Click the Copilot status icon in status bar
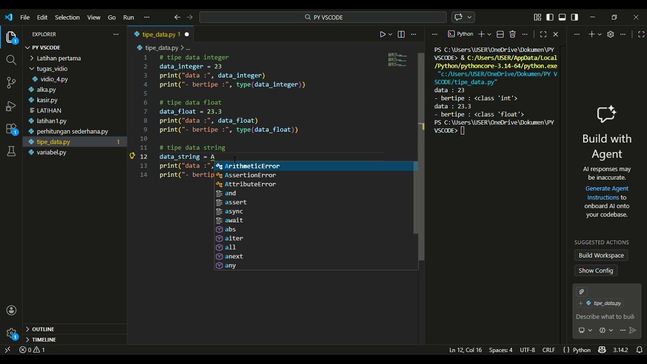647x364 pixels. pos(602,350)
